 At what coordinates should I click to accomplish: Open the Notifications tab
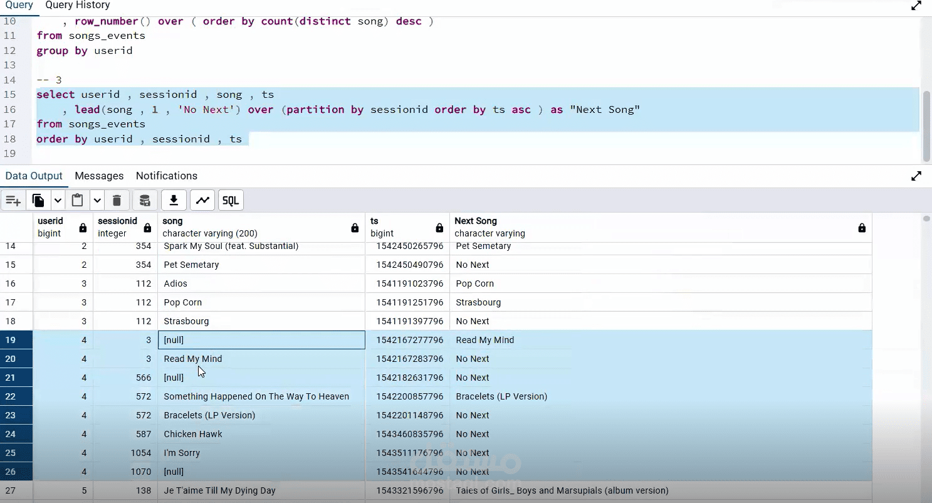[167, 176]
